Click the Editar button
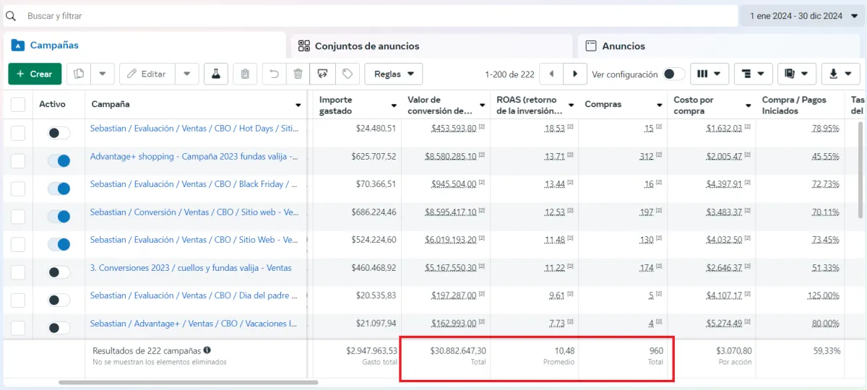 147,74
